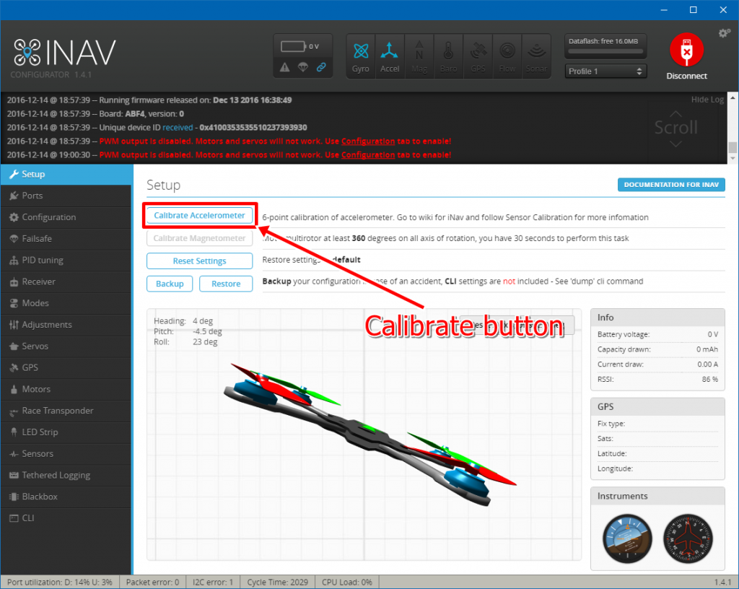Open the Motors tab

36,389
